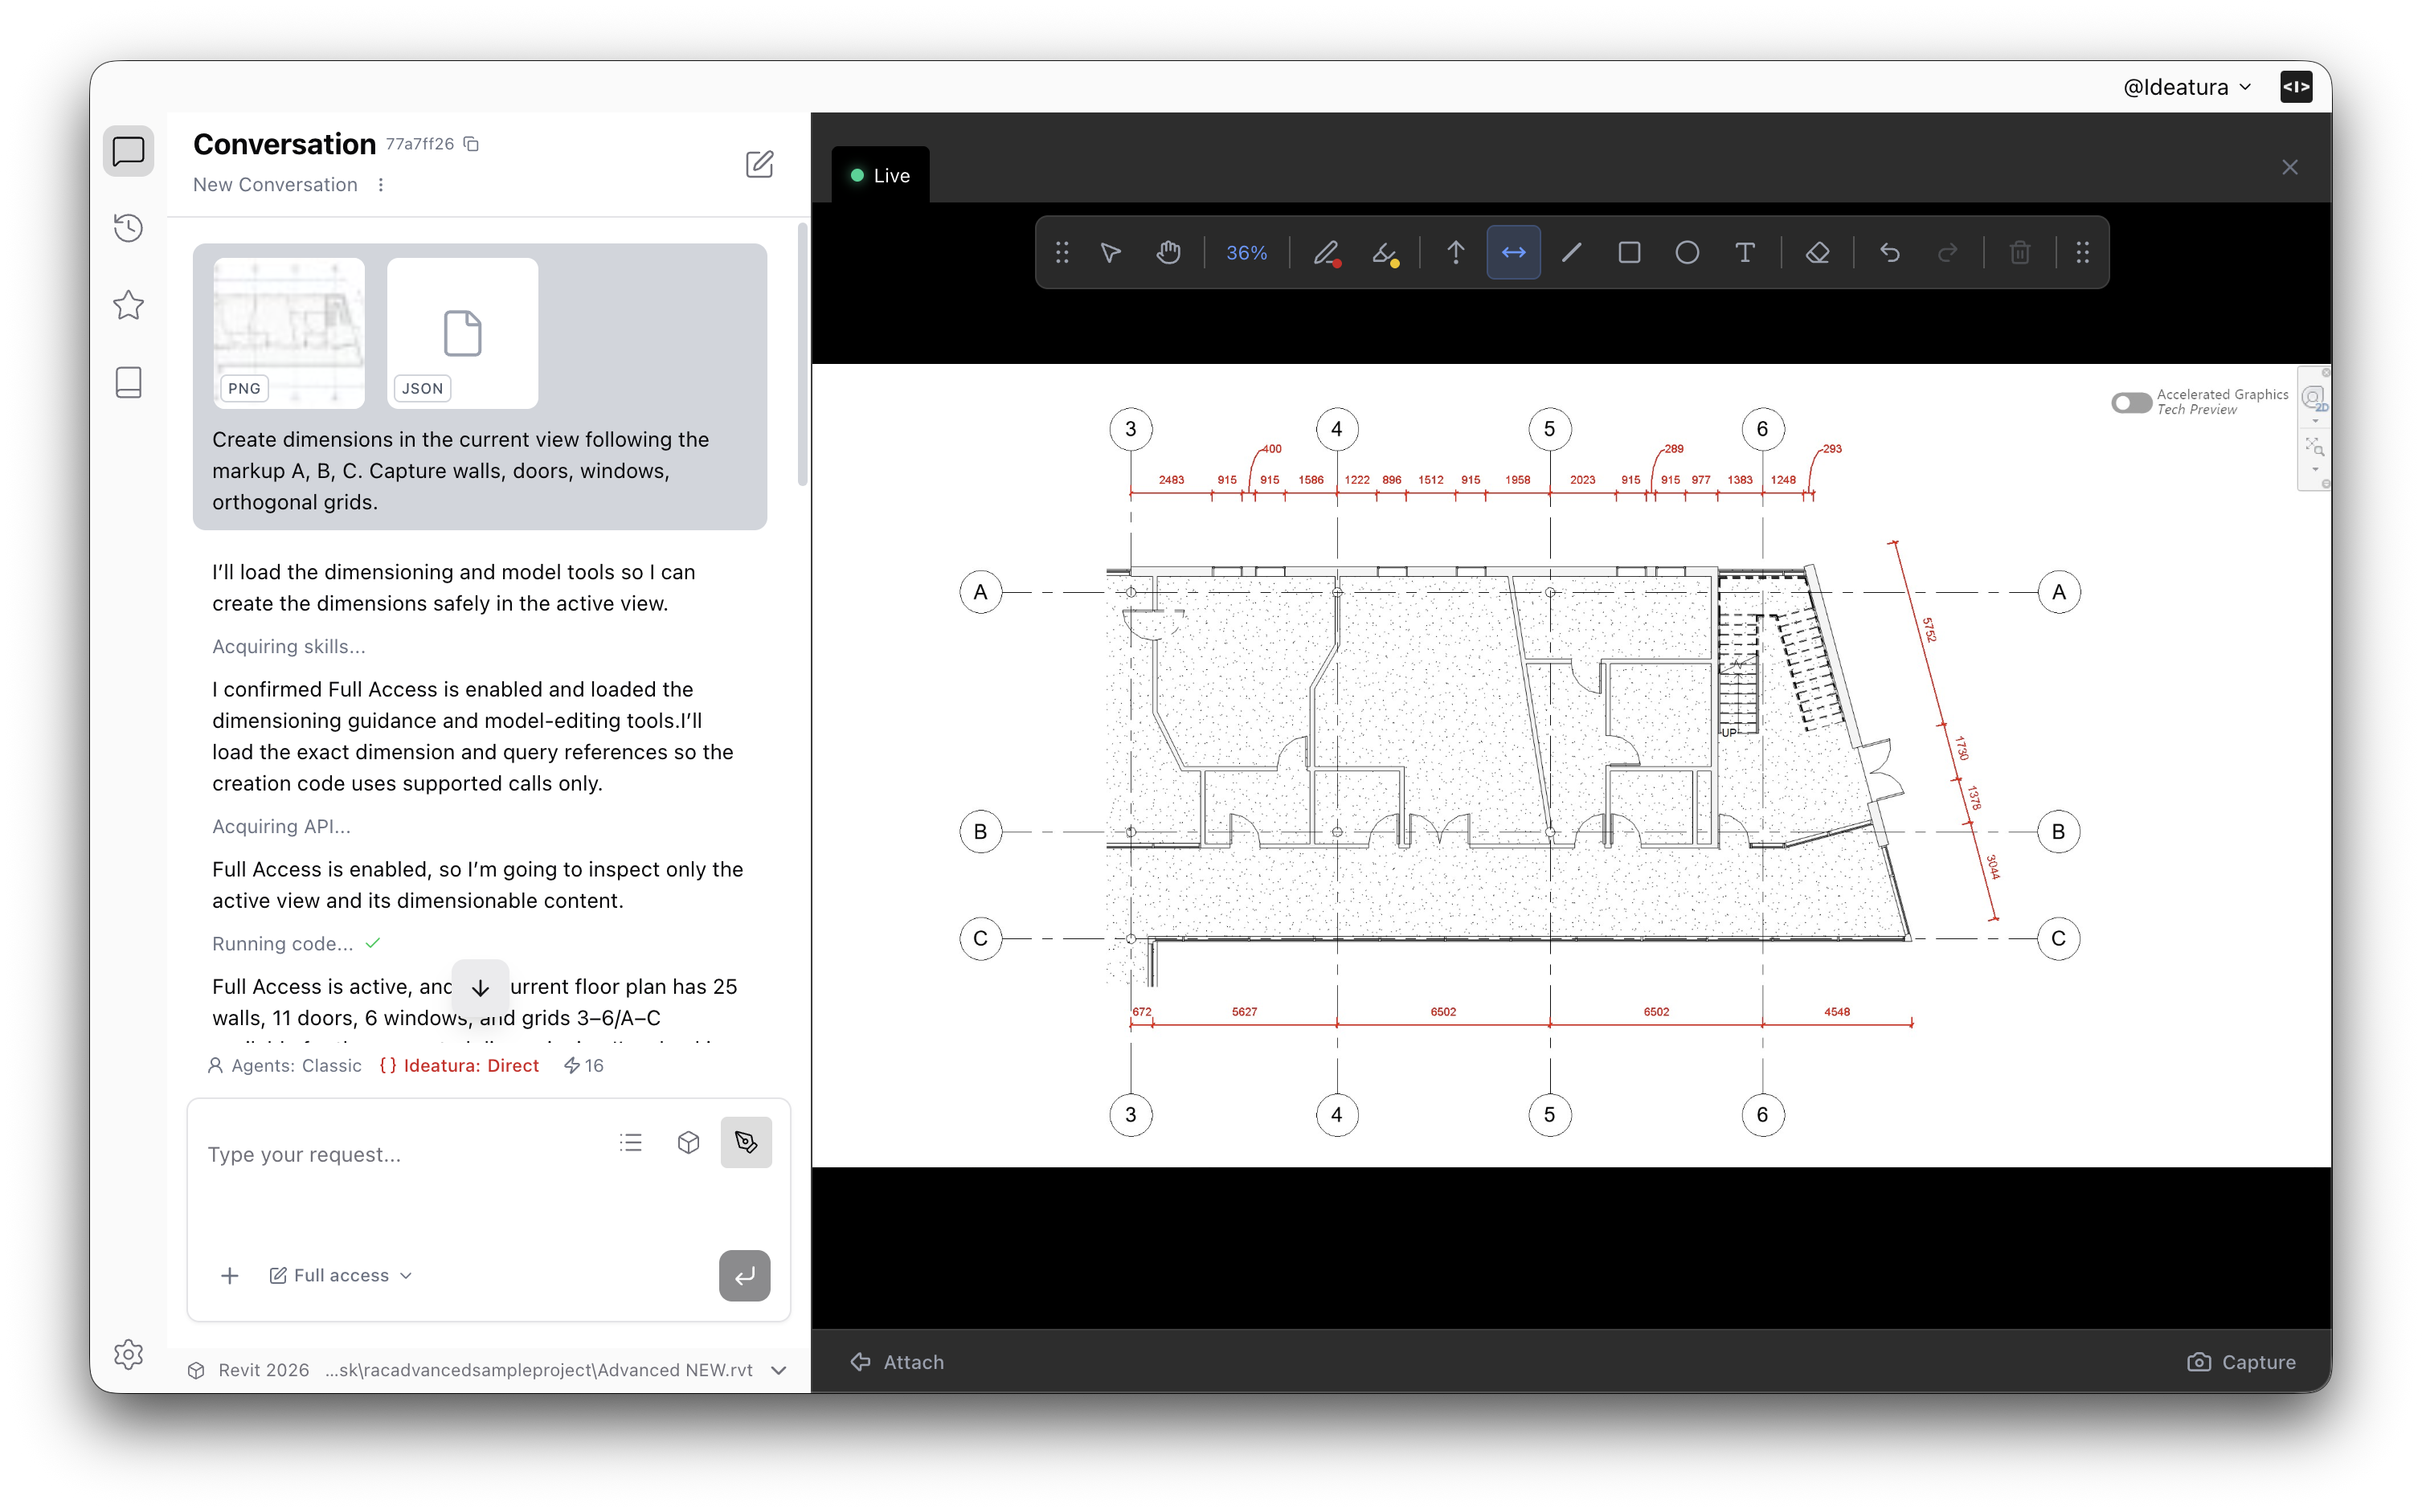2422x1512 pixels.
Task: Open conversation options three-dot menu
Action: [x=381, y=185]
